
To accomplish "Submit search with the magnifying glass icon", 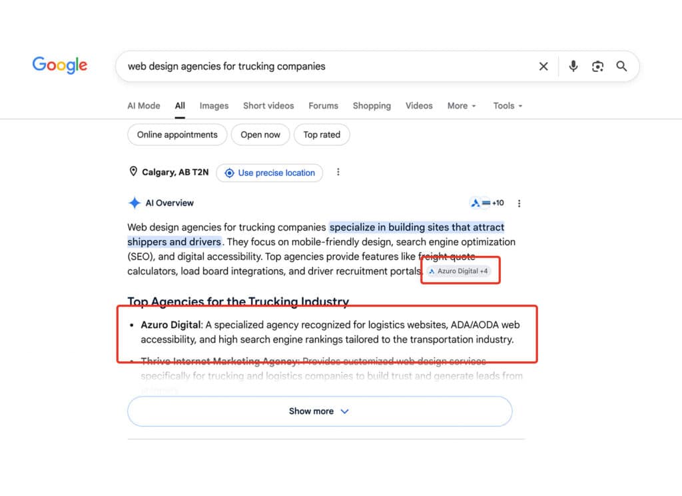I will [621, 66].
